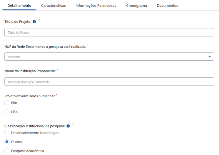Click the Pesquisa acadêmica label text
This screenshot has height=155, width=219.
tap(28, 151)
